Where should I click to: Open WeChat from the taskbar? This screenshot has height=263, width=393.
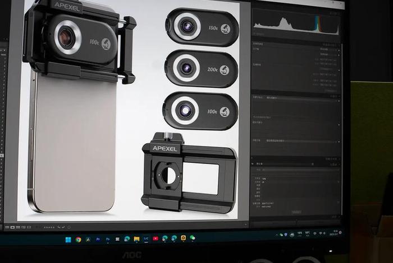point(193,238)
